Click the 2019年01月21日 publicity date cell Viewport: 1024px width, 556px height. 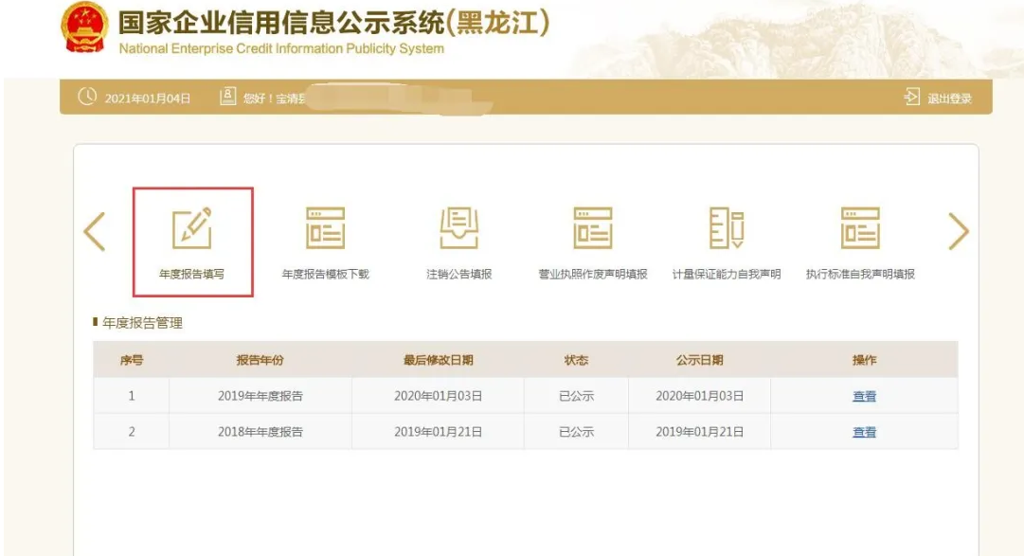(x=699, y=432)
